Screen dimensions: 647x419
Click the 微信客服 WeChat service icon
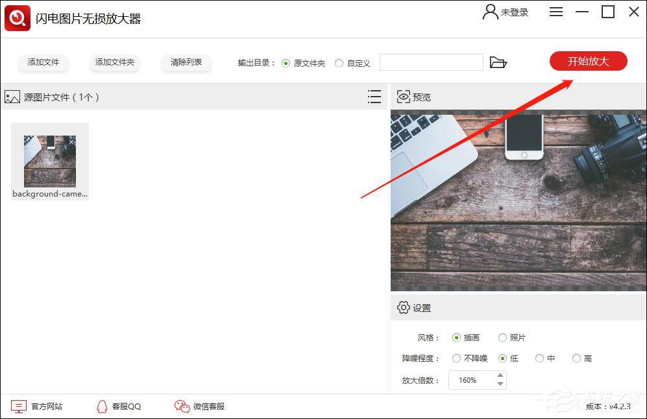(181, 405)
